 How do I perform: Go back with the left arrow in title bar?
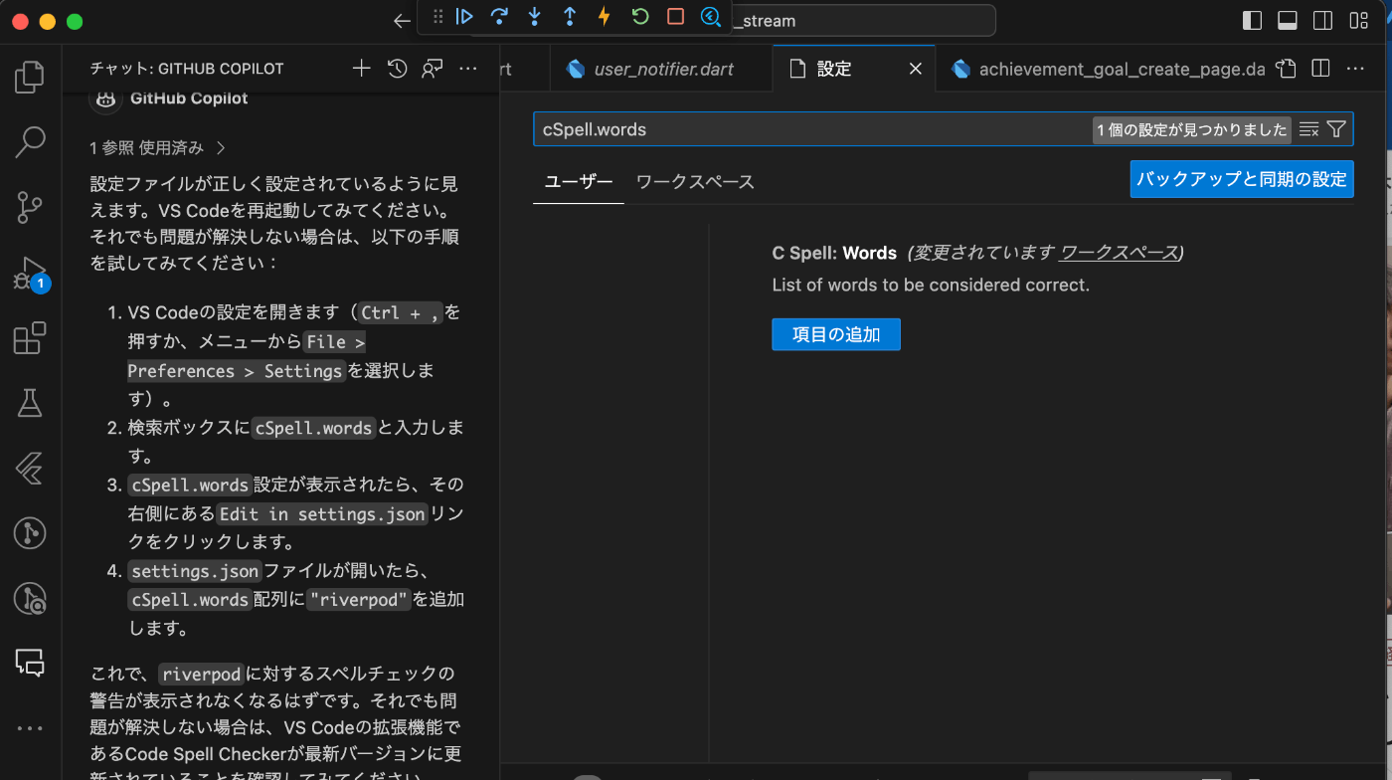(x=402, y=21)
